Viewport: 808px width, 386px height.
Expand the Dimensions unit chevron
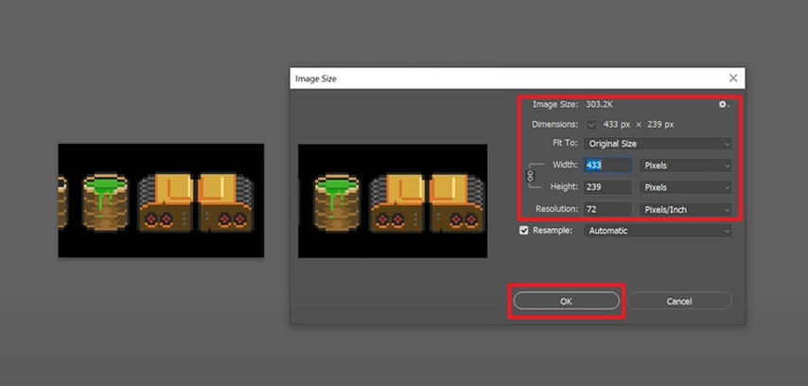tap(592, 125)
